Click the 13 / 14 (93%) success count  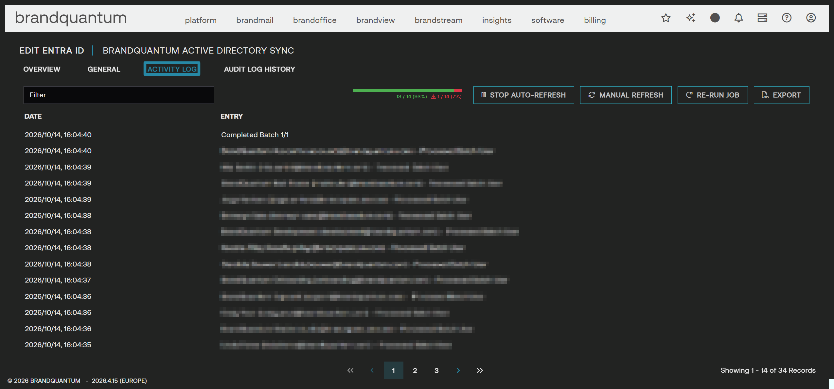point(411,97)
